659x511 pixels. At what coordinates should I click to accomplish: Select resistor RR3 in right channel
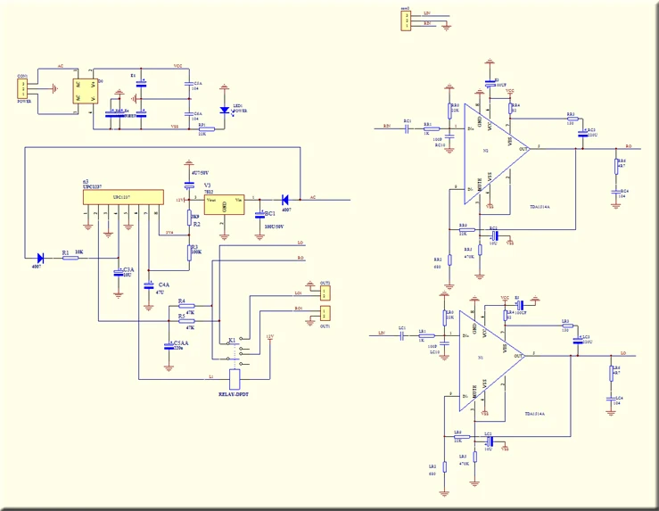pyautogui.click(x=571, y=119)
